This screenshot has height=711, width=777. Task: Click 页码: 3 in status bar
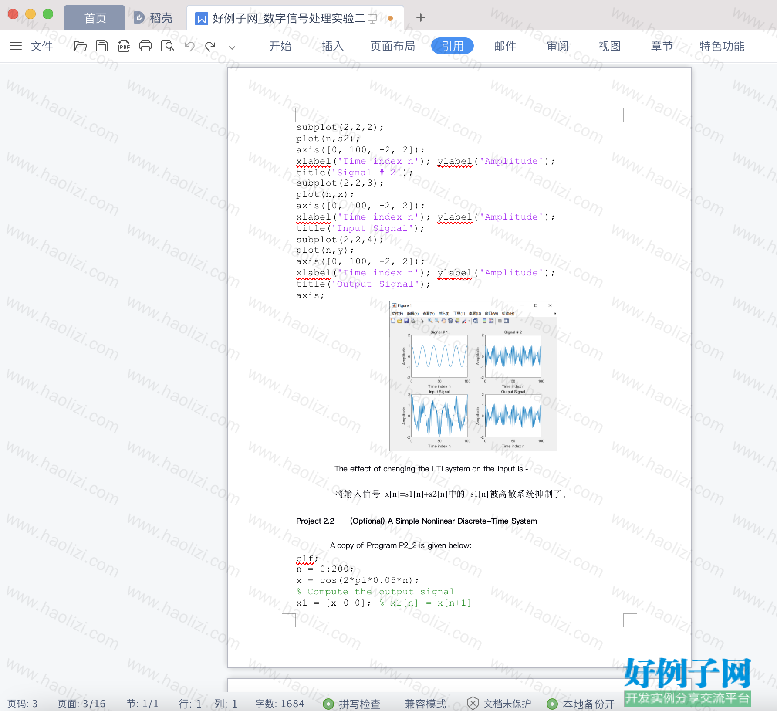click(x=23, y=704)
